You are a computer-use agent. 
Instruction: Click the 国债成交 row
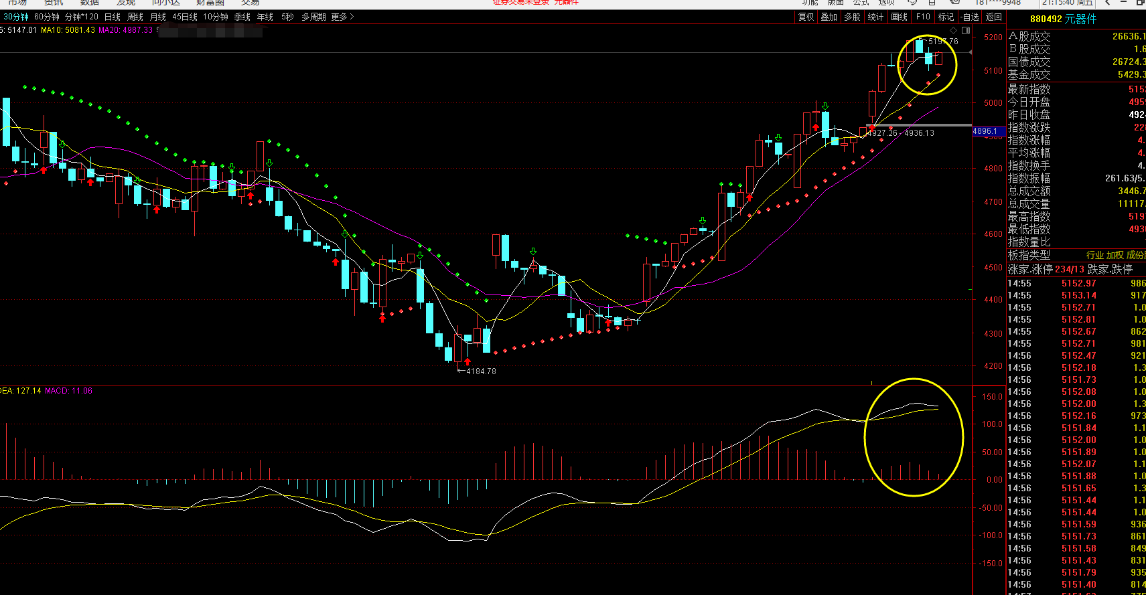coord(1076,62)
